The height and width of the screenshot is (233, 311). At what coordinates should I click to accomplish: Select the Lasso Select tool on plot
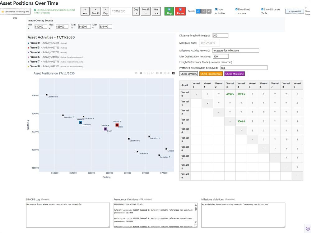tap(152, 73)
